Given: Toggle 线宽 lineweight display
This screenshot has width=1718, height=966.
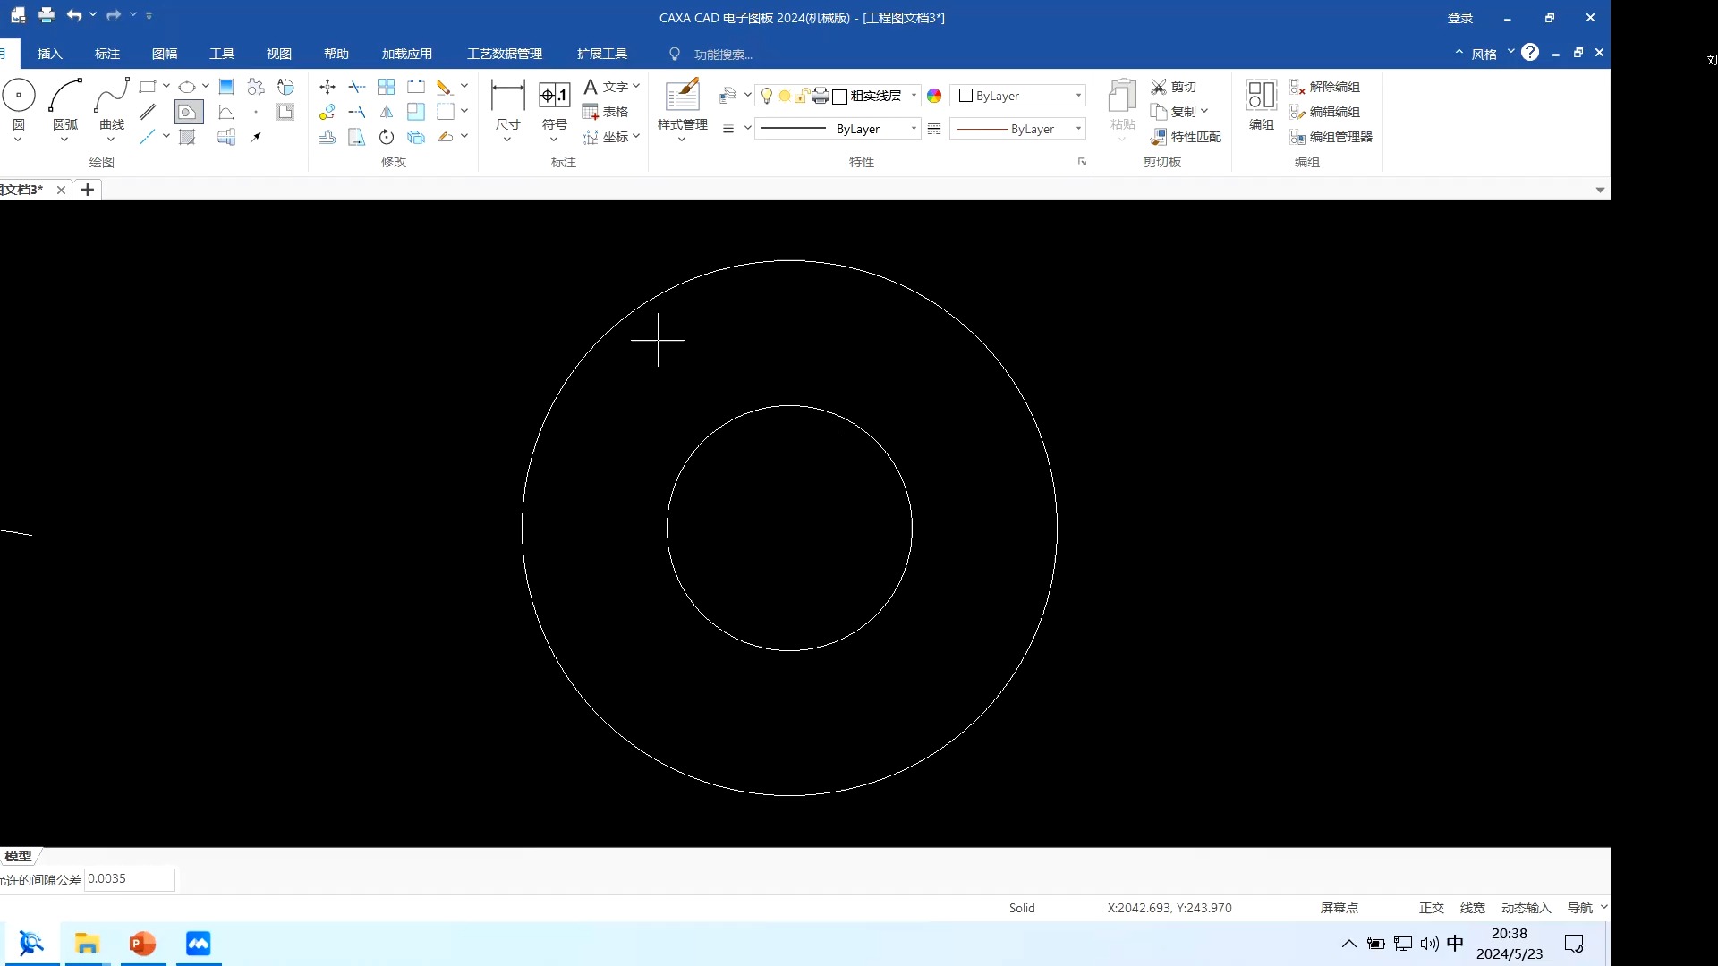Looking at the screenshot, I should coord(1473,908).
